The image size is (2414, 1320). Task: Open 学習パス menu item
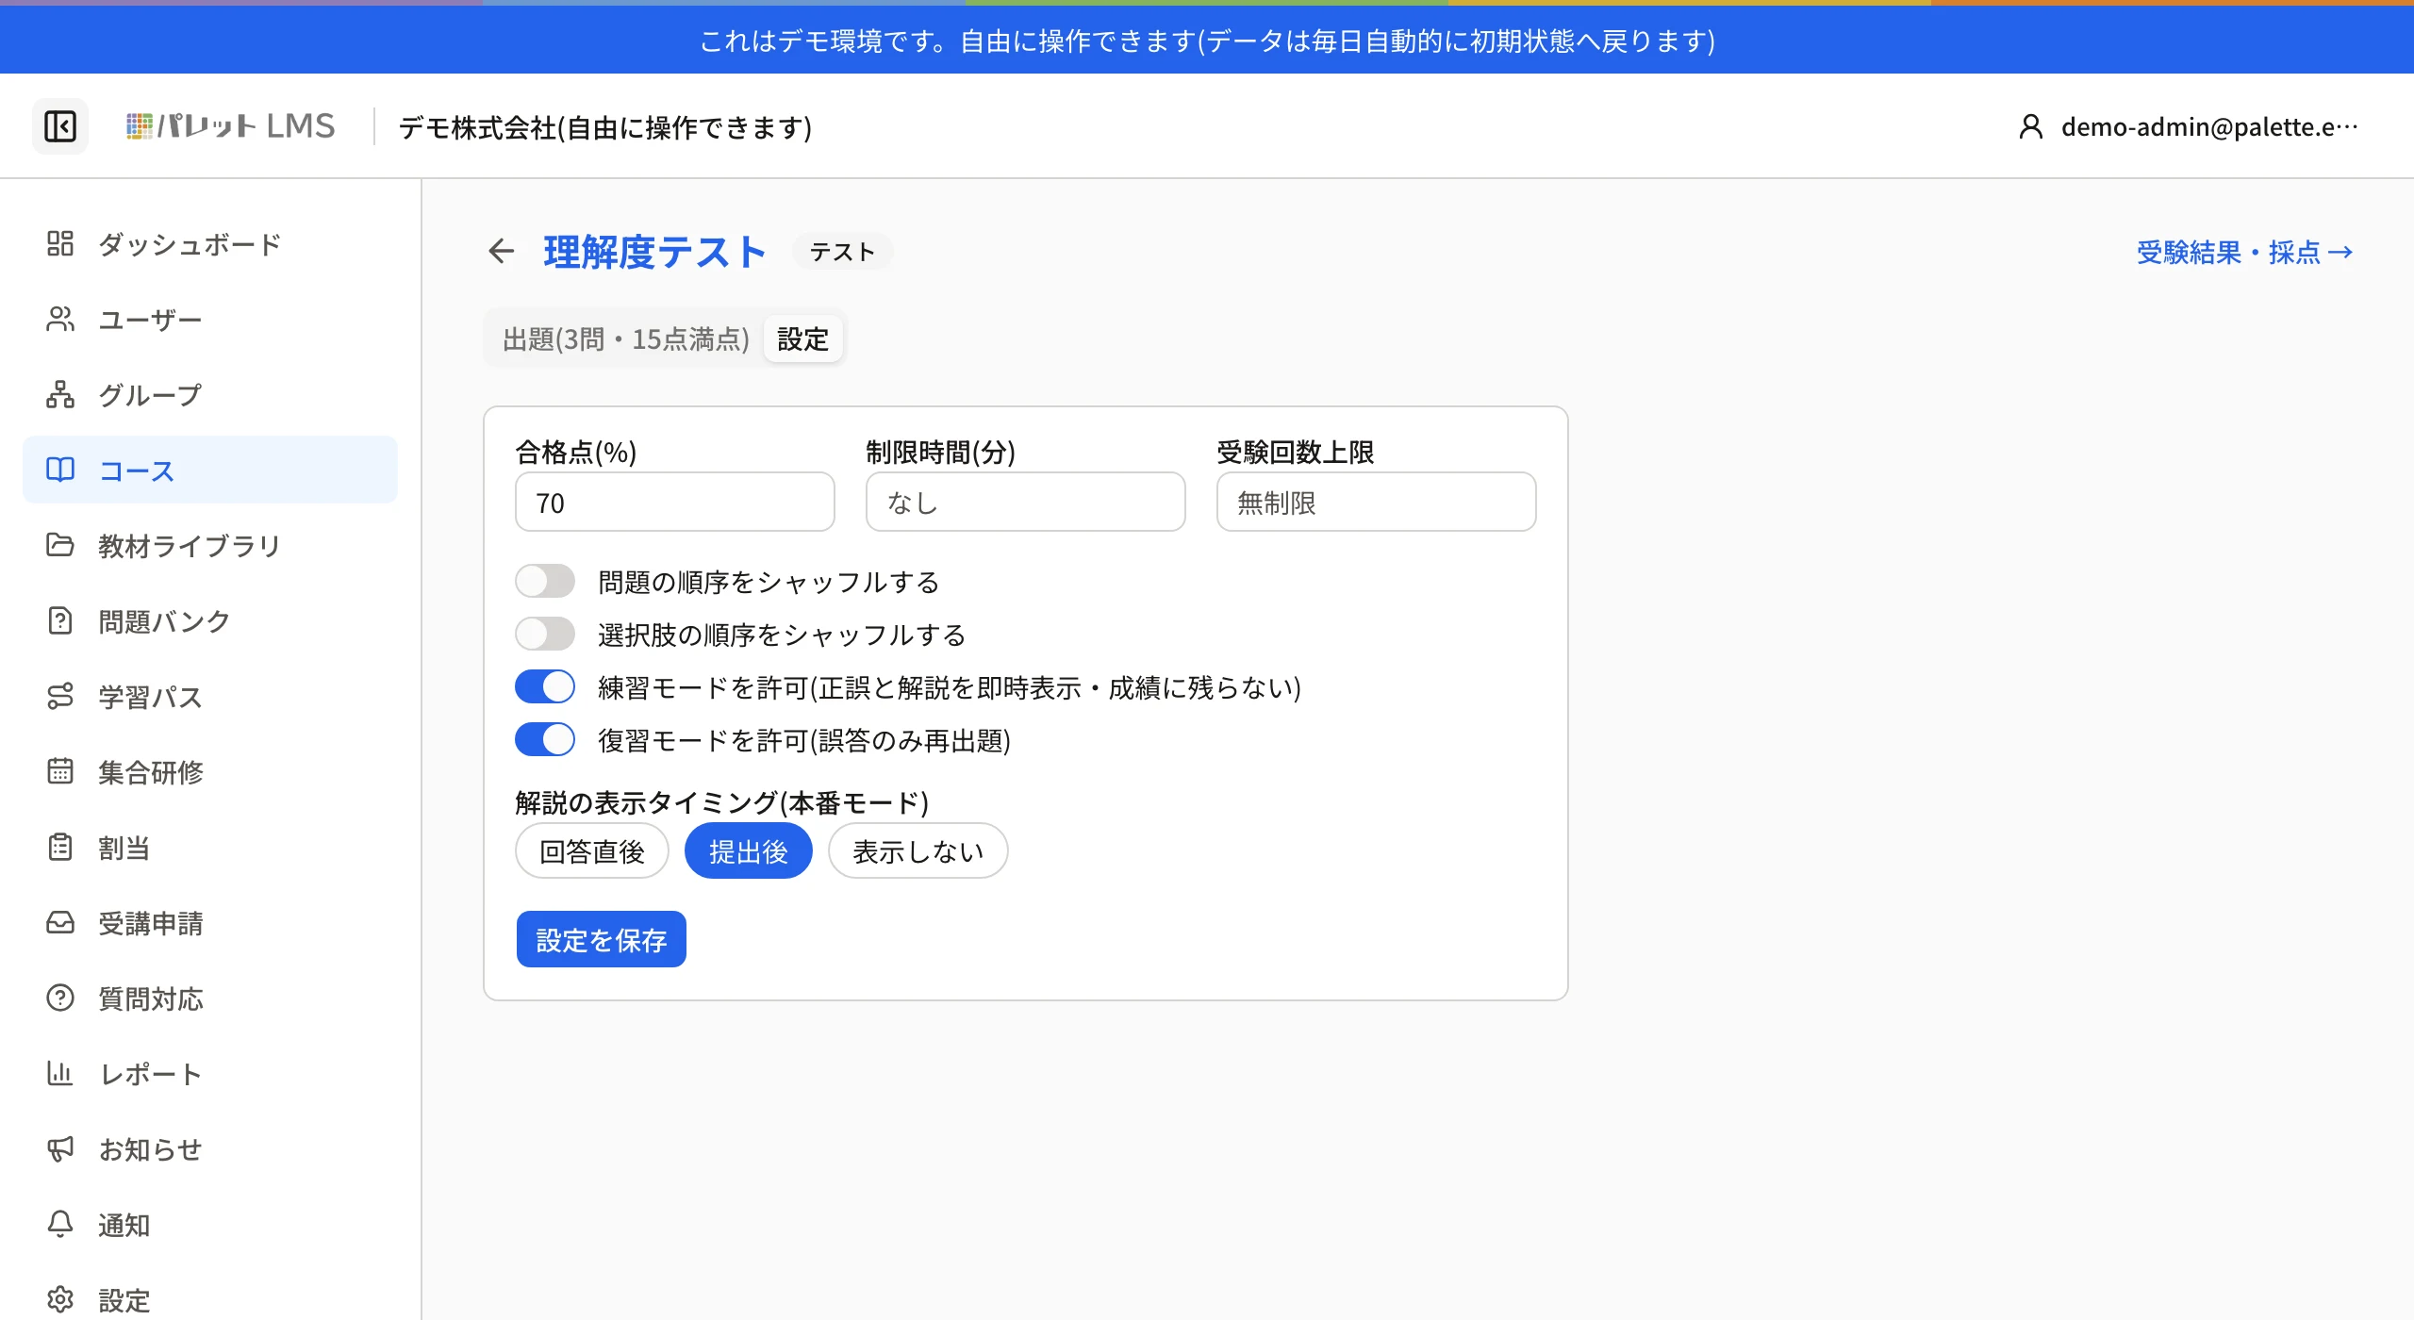(210, 696)
